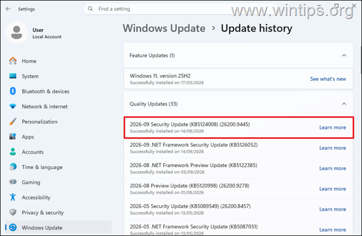Click Windows Update breadcrumb link
Image resolution: width=362 pixels, height=236 pixels.
click(164, 29)
